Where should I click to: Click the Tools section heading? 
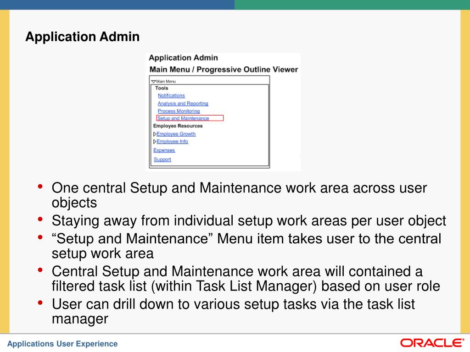[x=162, y=88]
